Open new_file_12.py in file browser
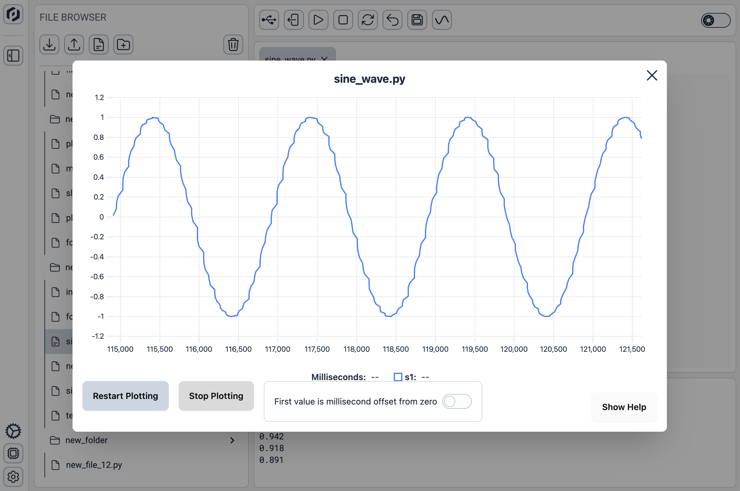 pos(94,465)
